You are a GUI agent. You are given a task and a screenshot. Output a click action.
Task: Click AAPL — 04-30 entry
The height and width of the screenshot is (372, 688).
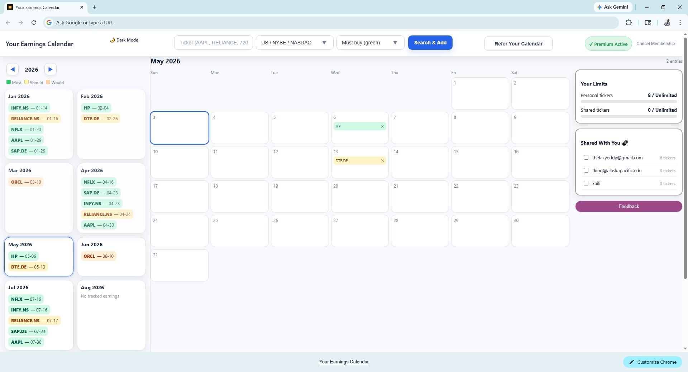coord(99,225)
